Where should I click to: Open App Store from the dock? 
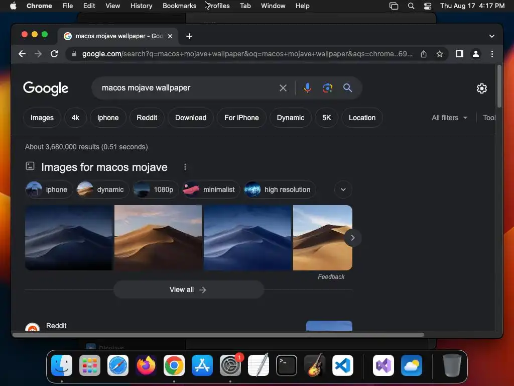click(x=202, y=365)
